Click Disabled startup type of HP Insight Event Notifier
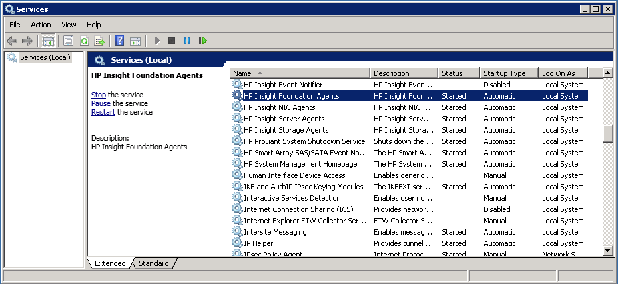Screen dimensions: 618x284 point(497,85)
